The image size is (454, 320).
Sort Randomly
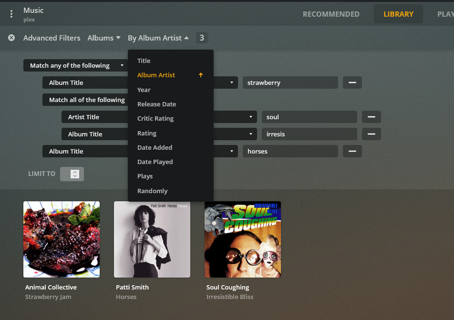(170, 191)
